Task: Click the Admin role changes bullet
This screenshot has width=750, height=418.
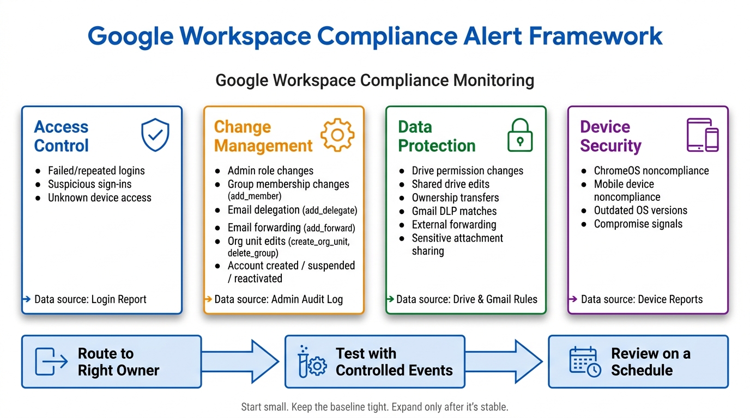Action: coord(264,170)
